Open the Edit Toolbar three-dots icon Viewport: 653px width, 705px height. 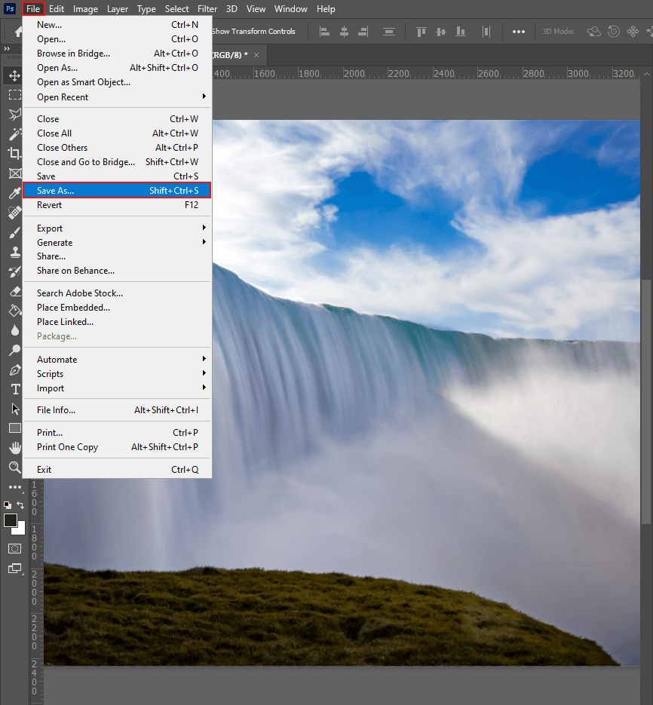[x=14, y=487]
